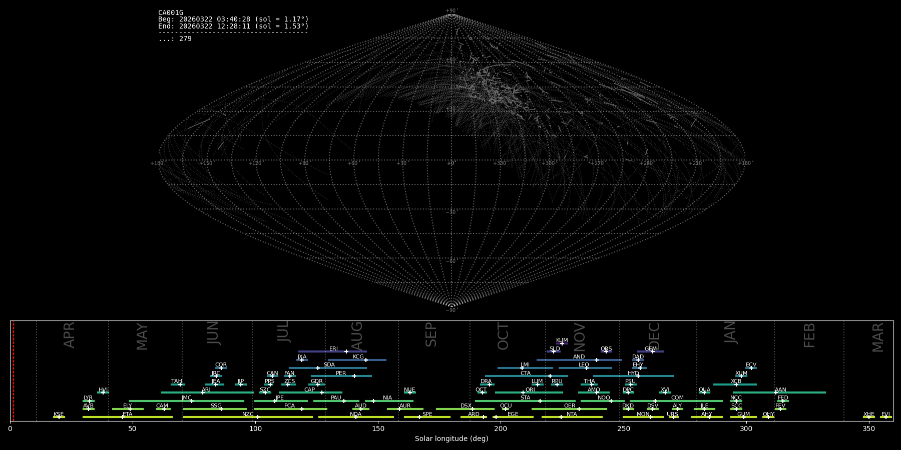The height and width of the screenshot is (450, 901).
Task: Click the peak marker on the ERI bar
Action: point(346,351)
